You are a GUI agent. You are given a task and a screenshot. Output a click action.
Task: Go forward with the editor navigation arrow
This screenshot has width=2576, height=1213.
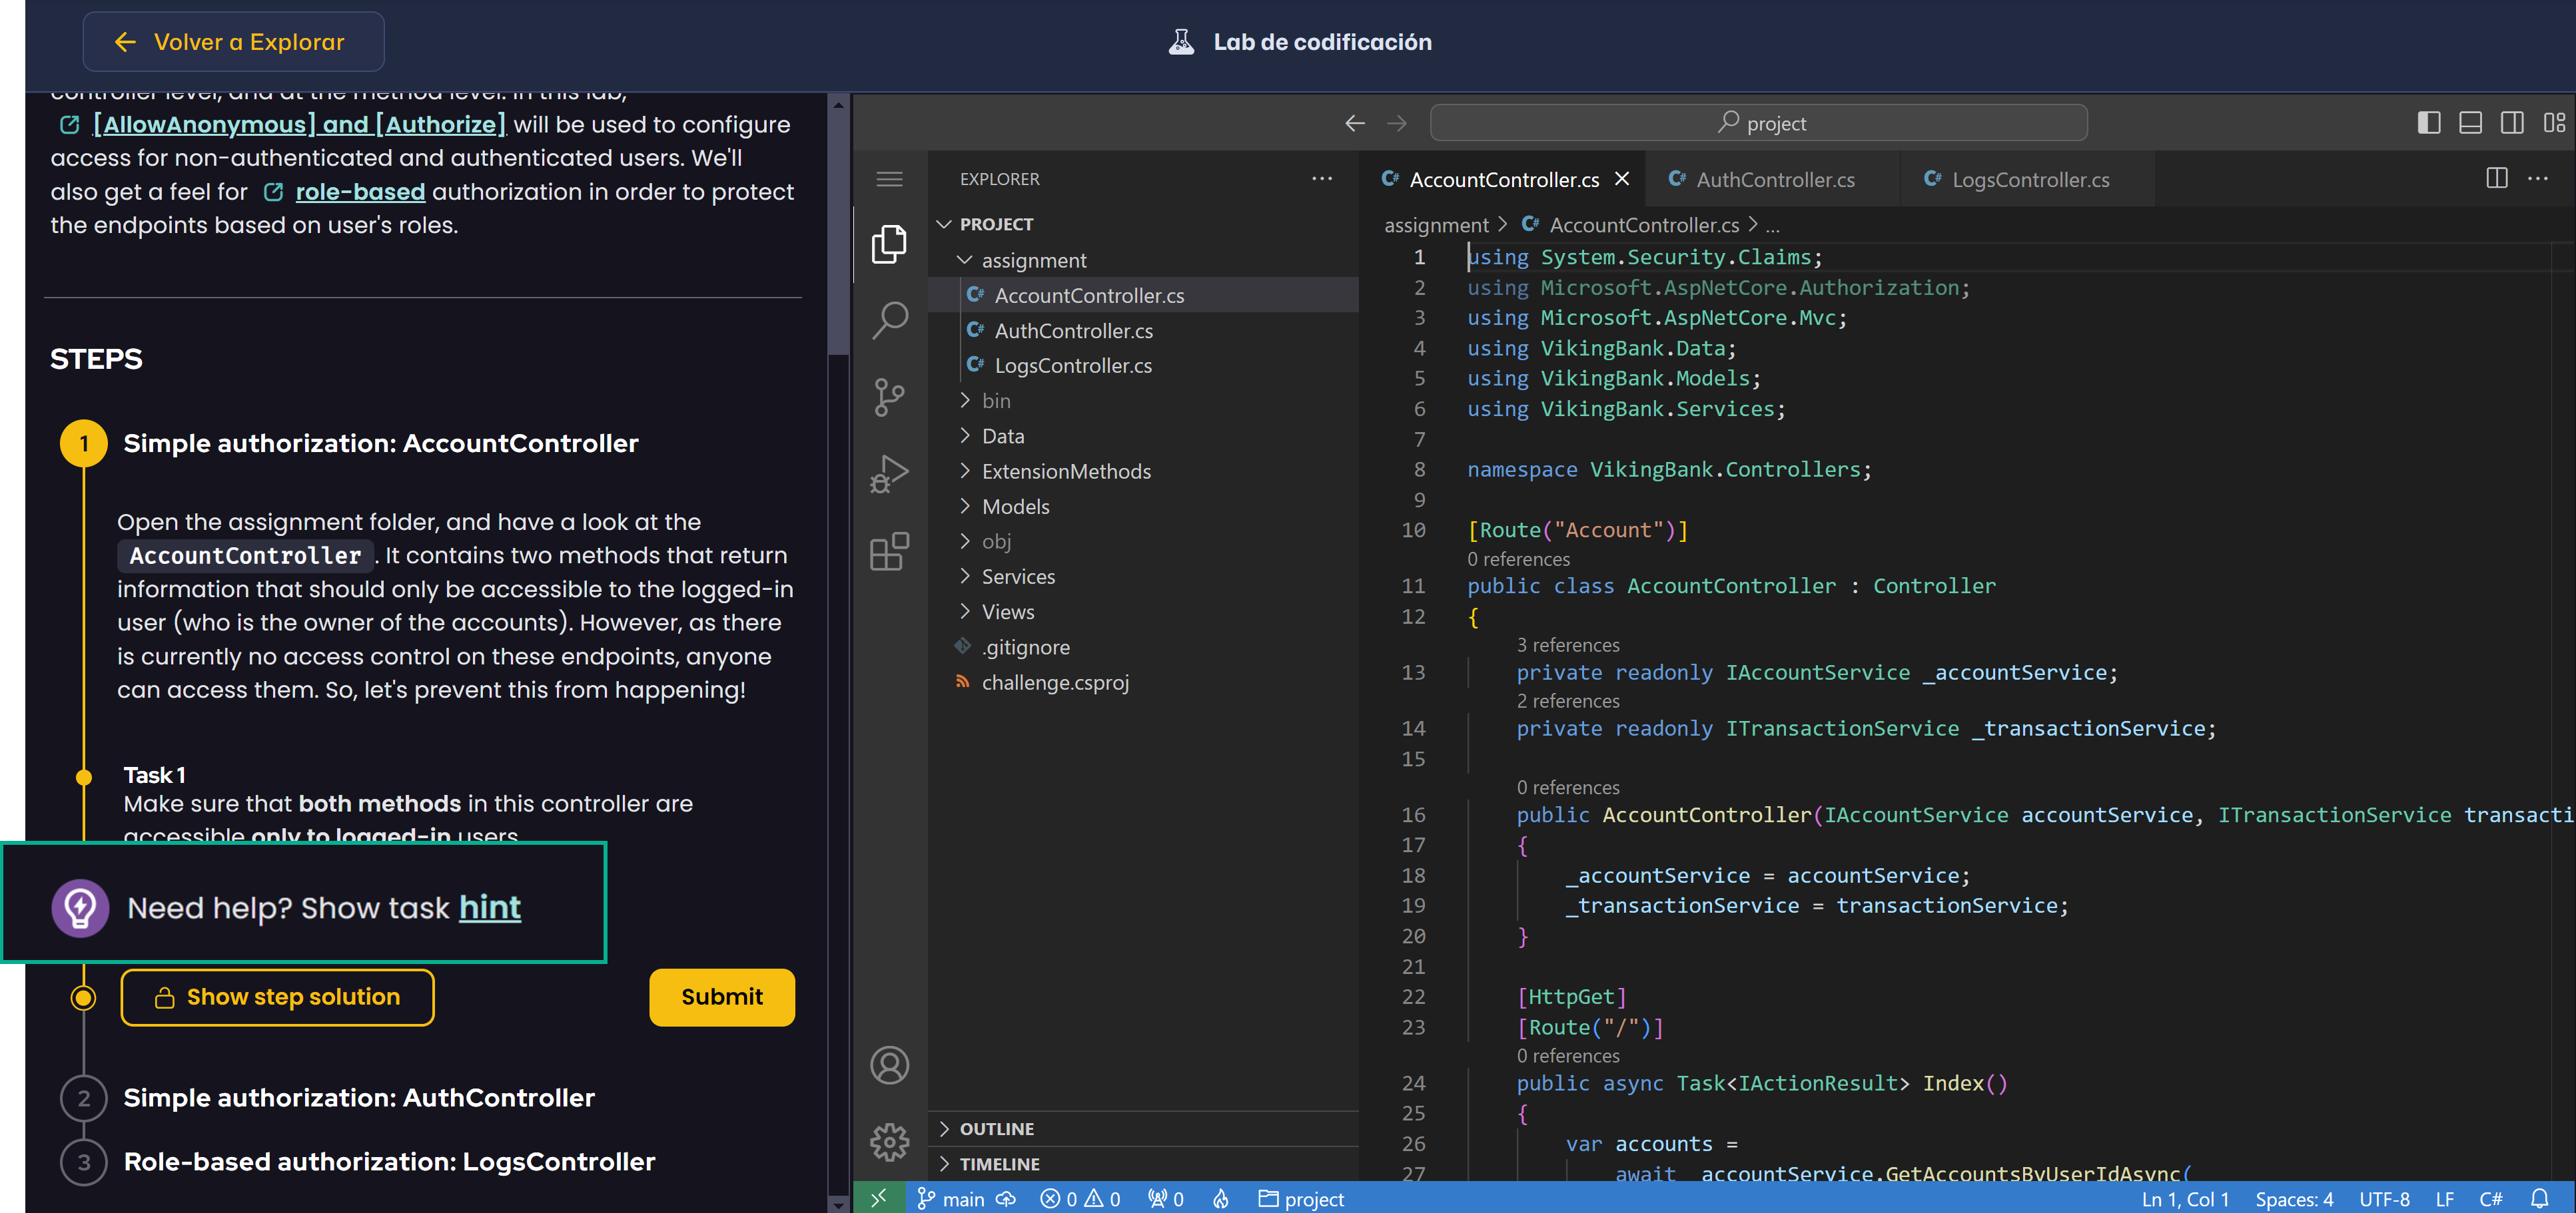[x=1396, y=123]
